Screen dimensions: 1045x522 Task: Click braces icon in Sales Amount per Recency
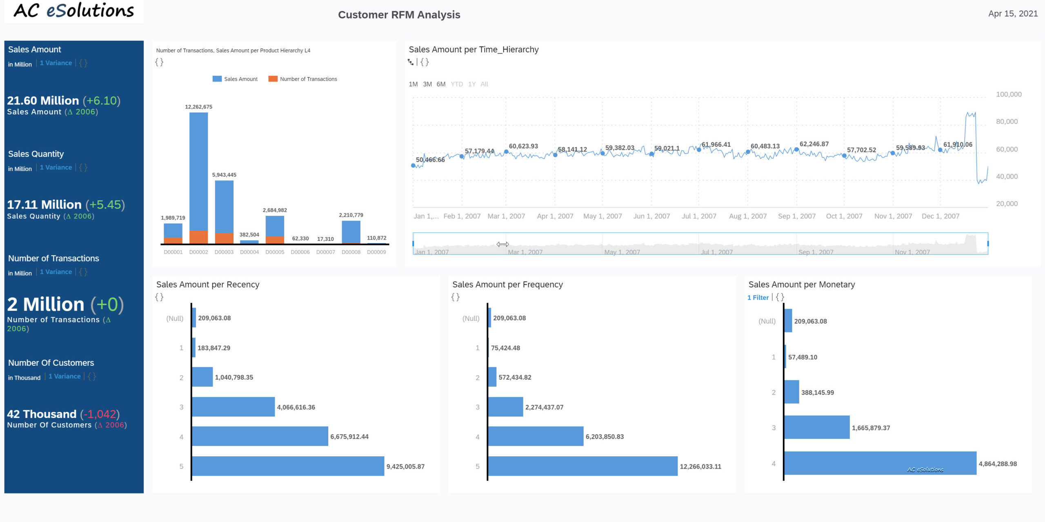coord(159,297)
